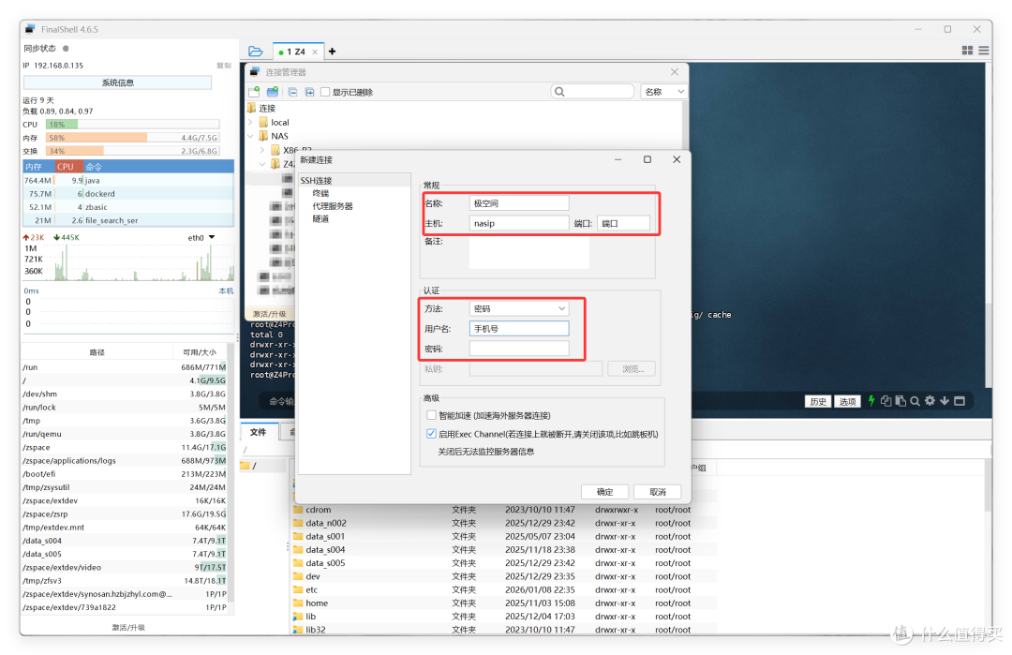Click the sync status indicator dot

pos(66,49)
